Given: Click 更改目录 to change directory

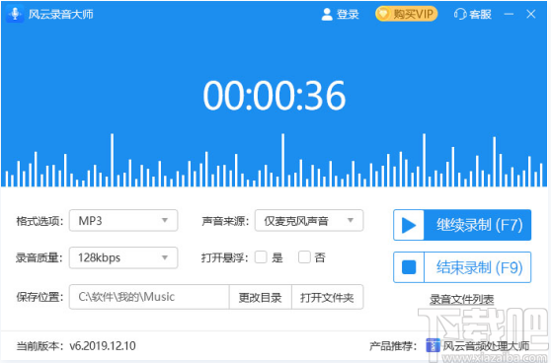Looking at the screenshot, I should click(261, 297).
